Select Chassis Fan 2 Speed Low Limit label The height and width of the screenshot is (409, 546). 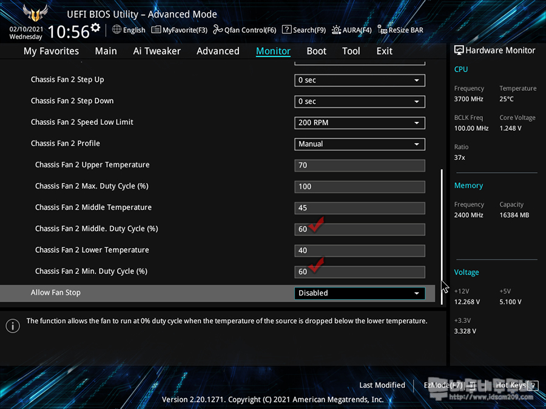[x=82, y=122]
